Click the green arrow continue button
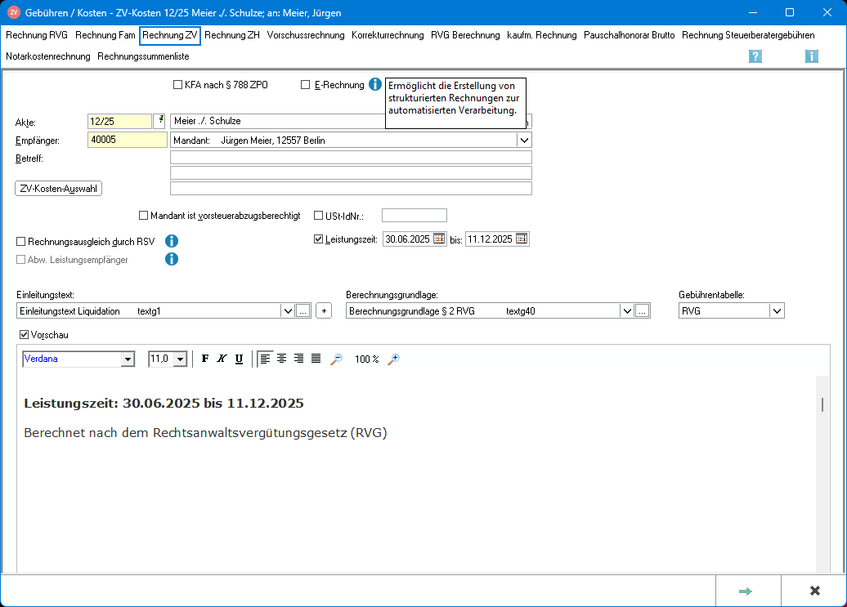Viewport: 847px width, 607px height. point(746,591)
